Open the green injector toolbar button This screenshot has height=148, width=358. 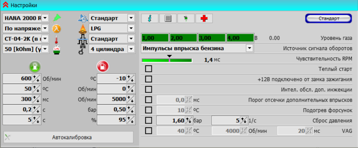186,19
